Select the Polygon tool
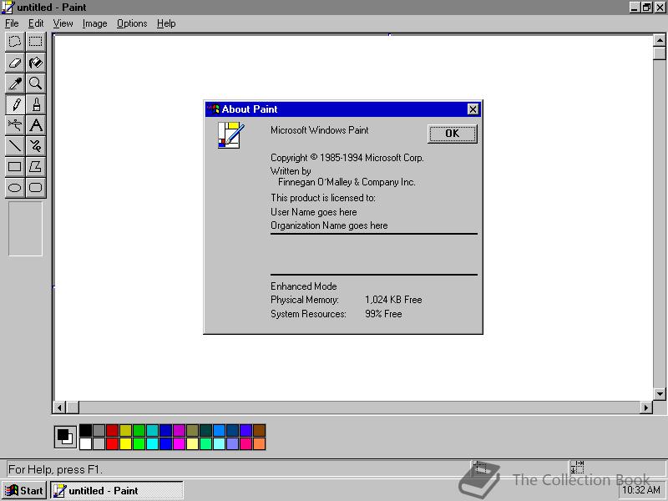Screen dimensions: 668x501 [x=35, y=166]
